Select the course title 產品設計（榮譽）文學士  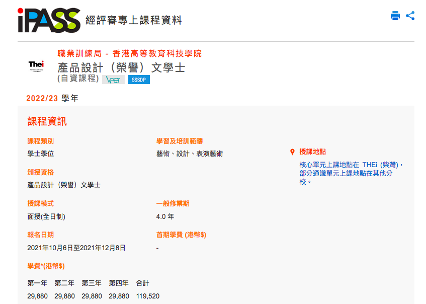pyautogui.click(x=121, y=66)
